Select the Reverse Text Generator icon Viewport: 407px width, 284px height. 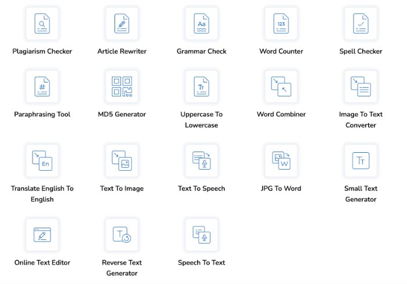(122, 235)
